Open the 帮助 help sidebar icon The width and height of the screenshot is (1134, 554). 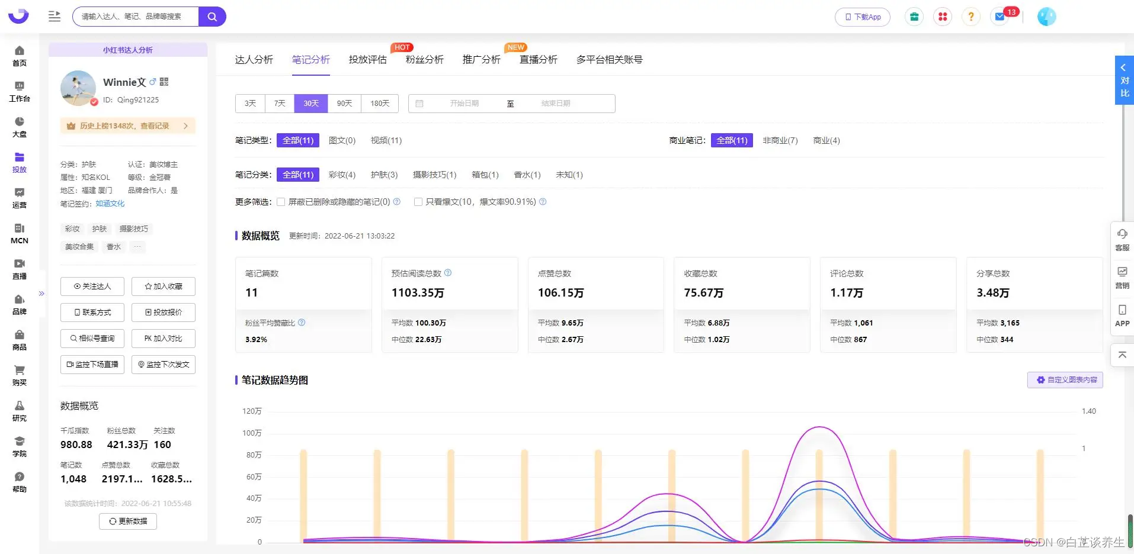click(20, 482)
